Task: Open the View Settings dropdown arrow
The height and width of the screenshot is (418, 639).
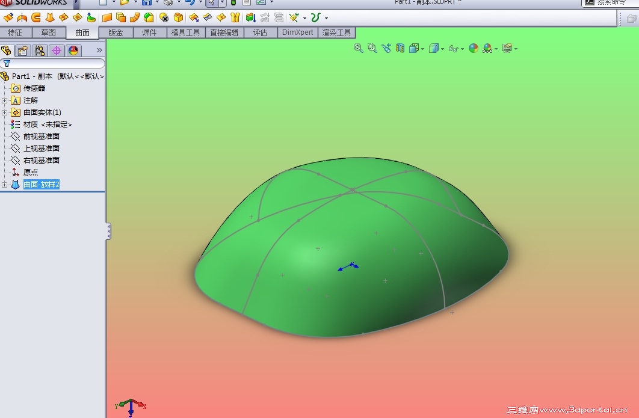Action: (x=516, y=49)
